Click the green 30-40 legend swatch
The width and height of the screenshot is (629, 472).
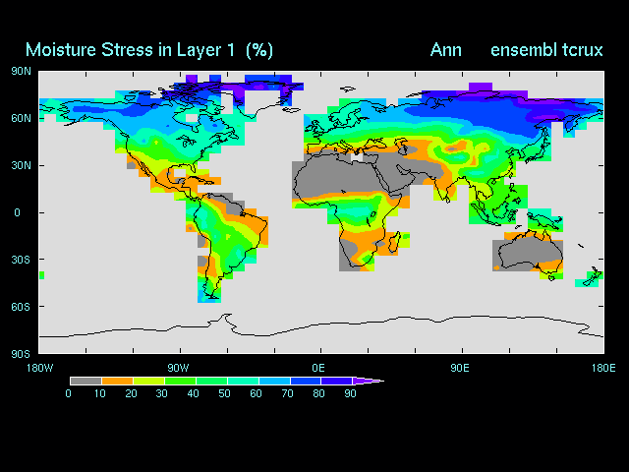click(x=181, y=381)
